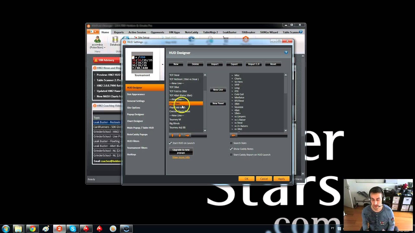Screen dimensions: 415x233
Task: Open the Opponents tab
Action: pyautogui.click(x=157, y=32)
